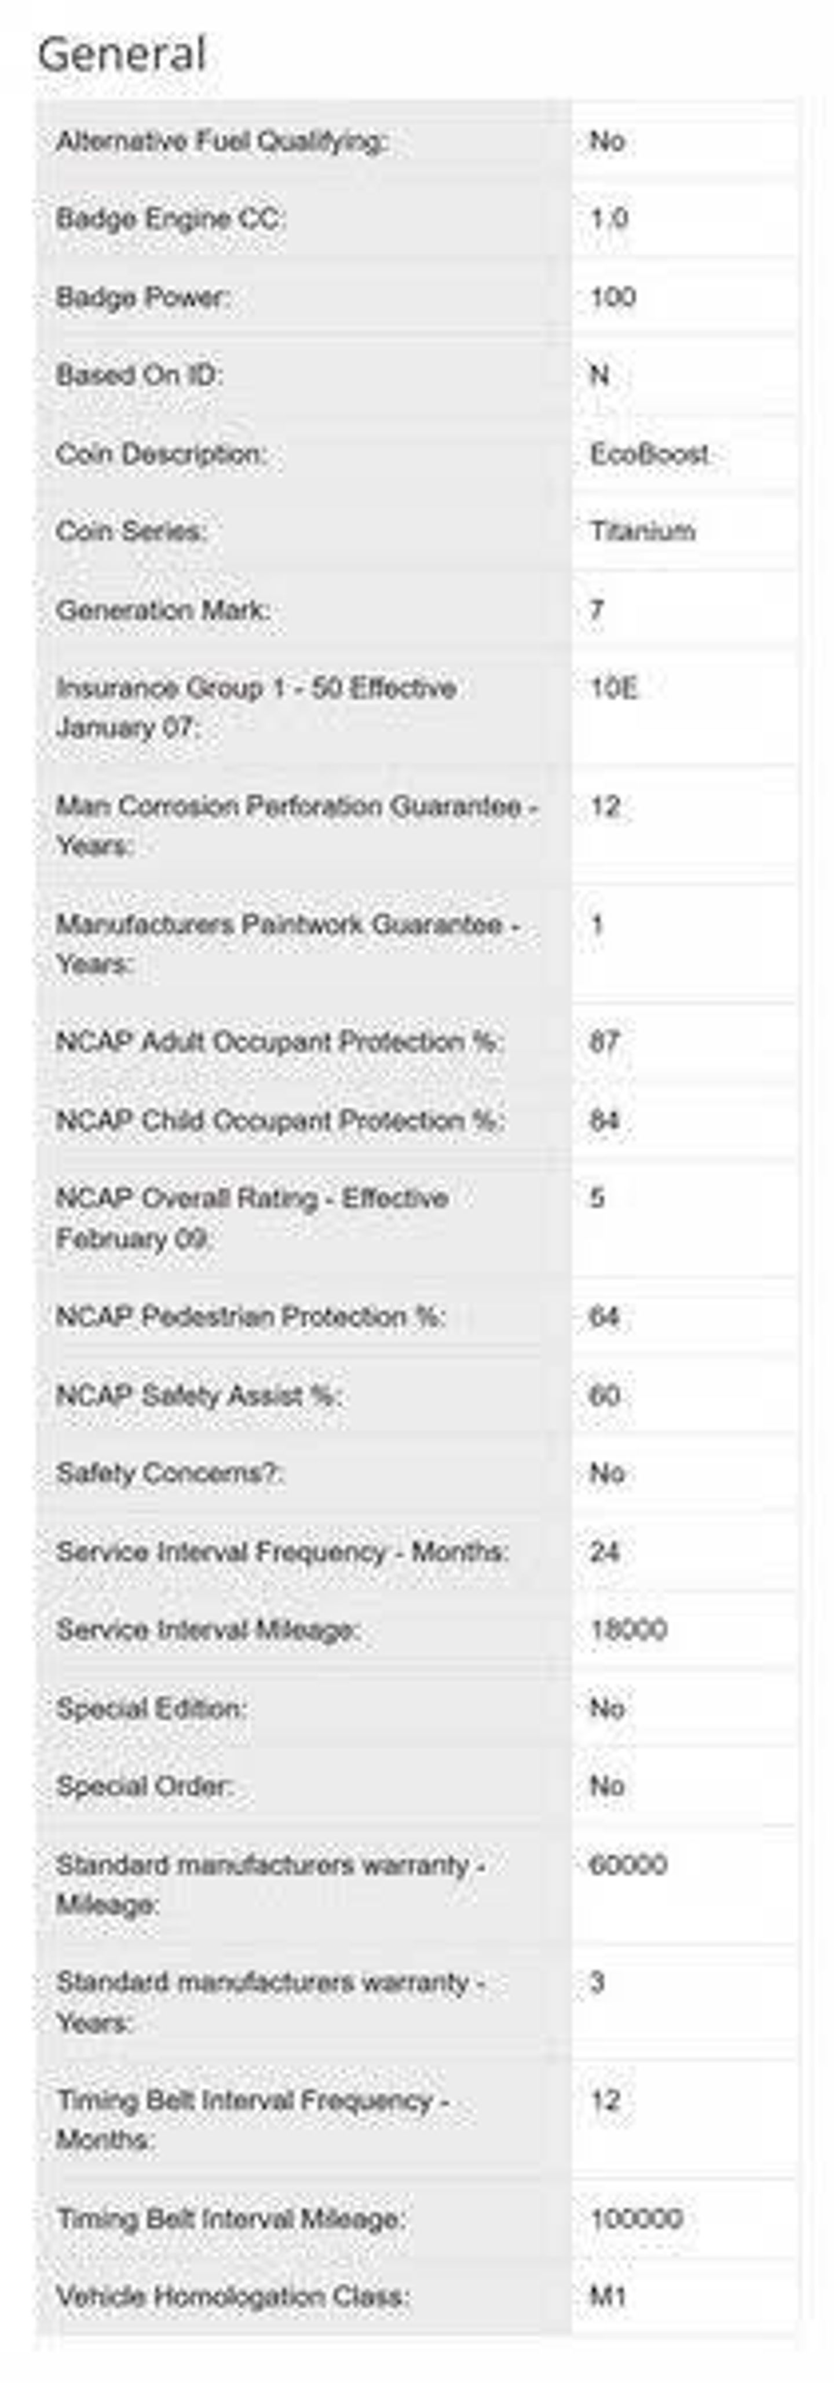Select the Safety Concerns row label
834x2383 pixels.
click(169, 1473)
